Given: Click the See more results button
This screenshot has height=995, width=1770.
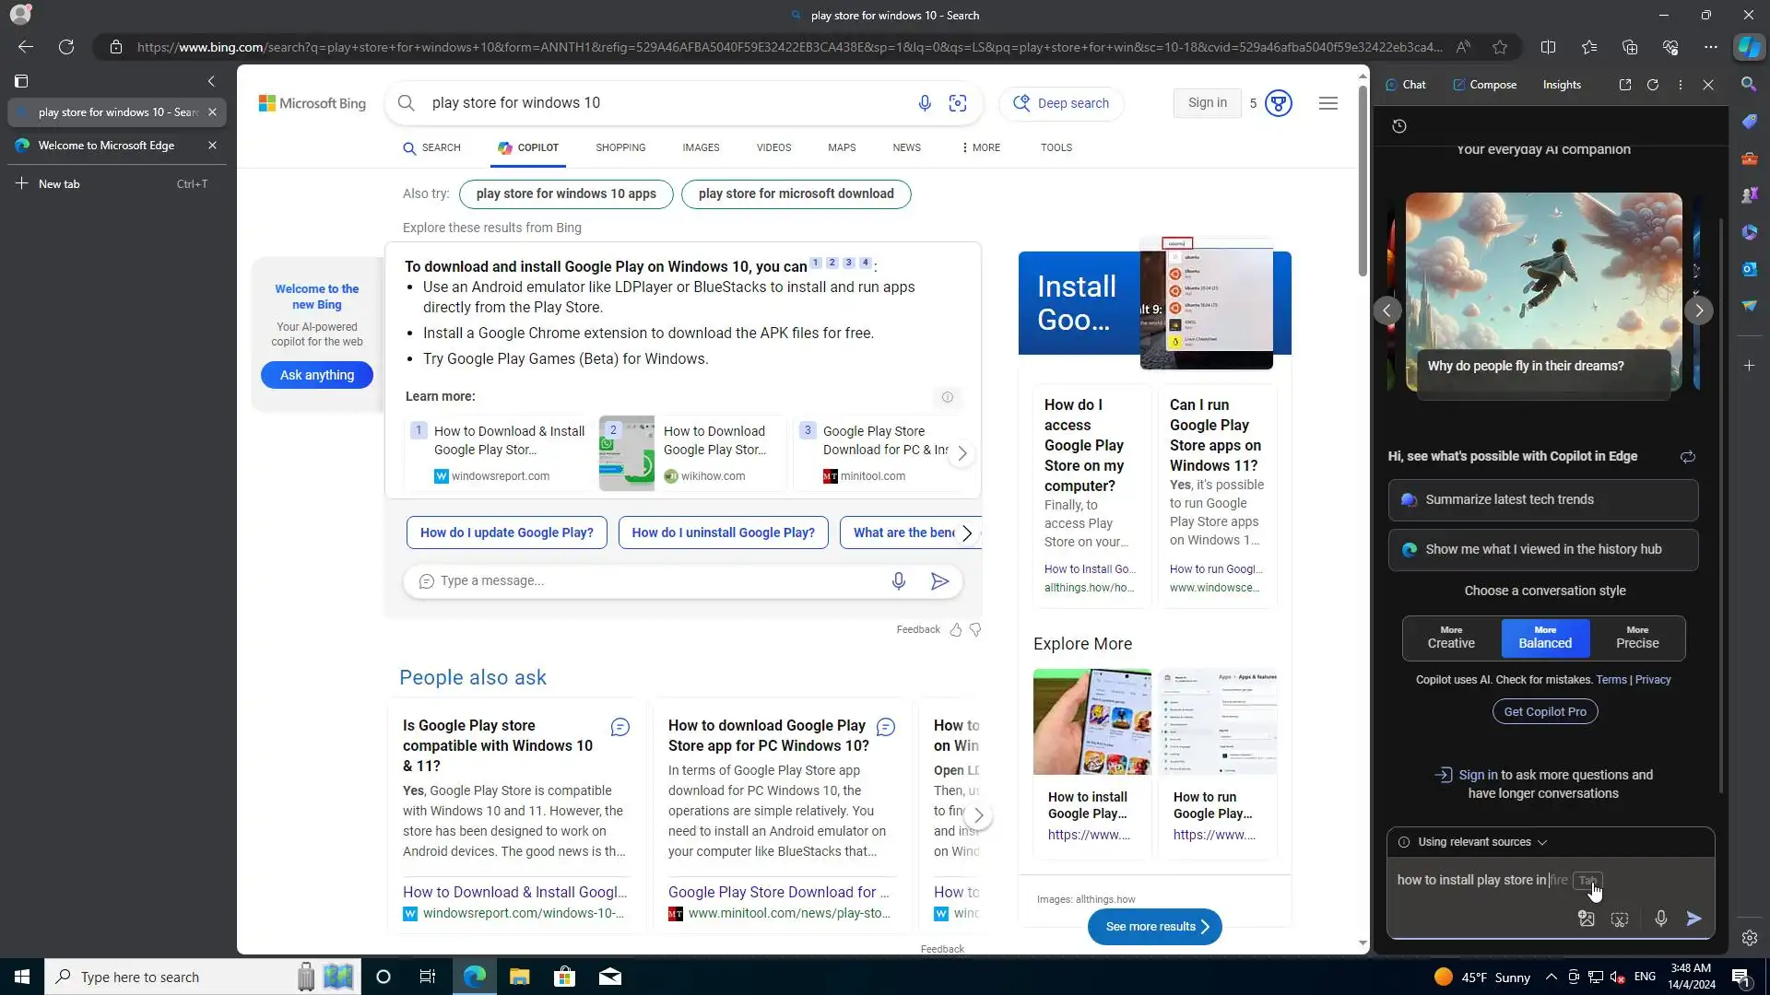Looking at the screenshot, I should [x=1154, y=927].
